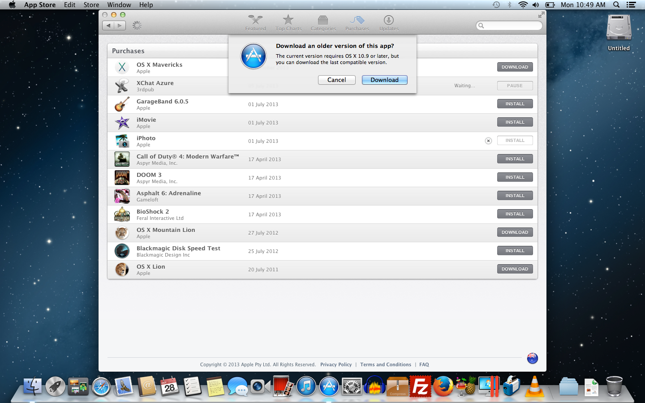The width and height of the screenshot is (645, 403).
Task: Click the App Store search field
Action: tap(509, 26)
